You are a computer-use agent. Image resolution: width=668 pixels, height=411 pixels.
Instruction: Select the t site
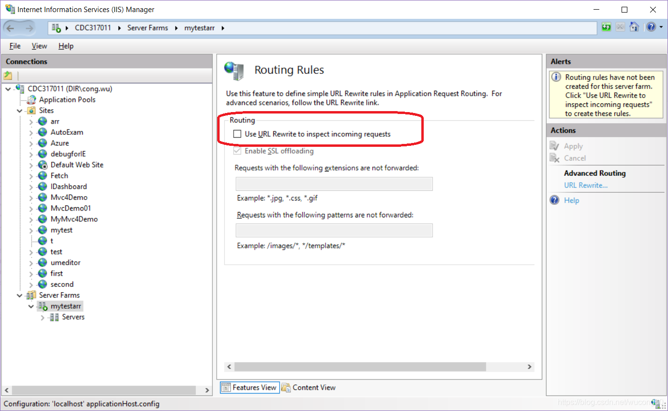tap(52, 241)
